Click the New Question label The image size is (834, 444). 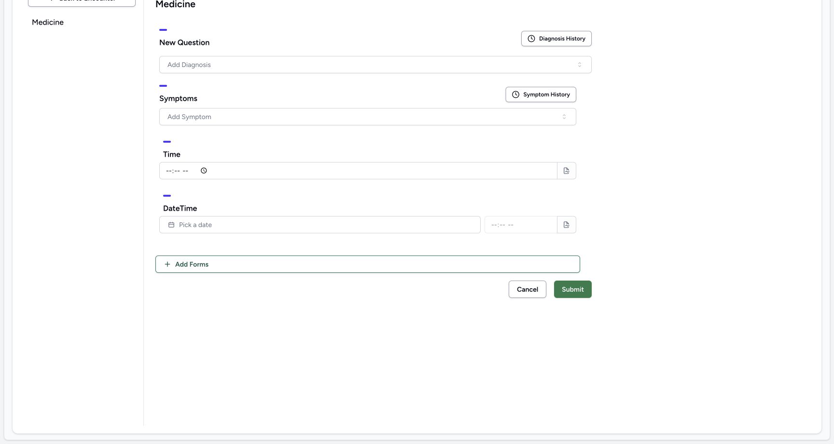(184, 42)
